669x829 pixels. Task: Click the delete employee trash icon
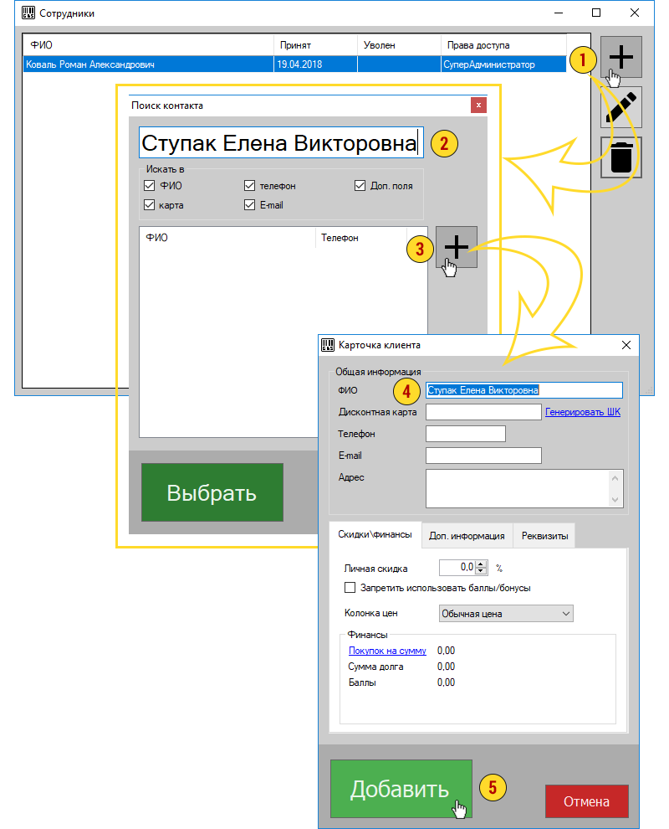621,157
